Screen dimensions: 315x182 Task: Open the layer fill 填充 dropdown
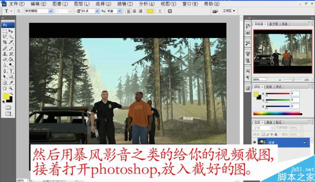pyautogui.click(x=301, y=134)
